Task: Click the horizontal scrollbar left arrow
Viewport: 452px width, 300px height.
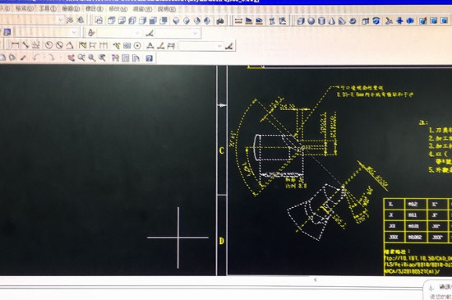Action: [316, 279]
